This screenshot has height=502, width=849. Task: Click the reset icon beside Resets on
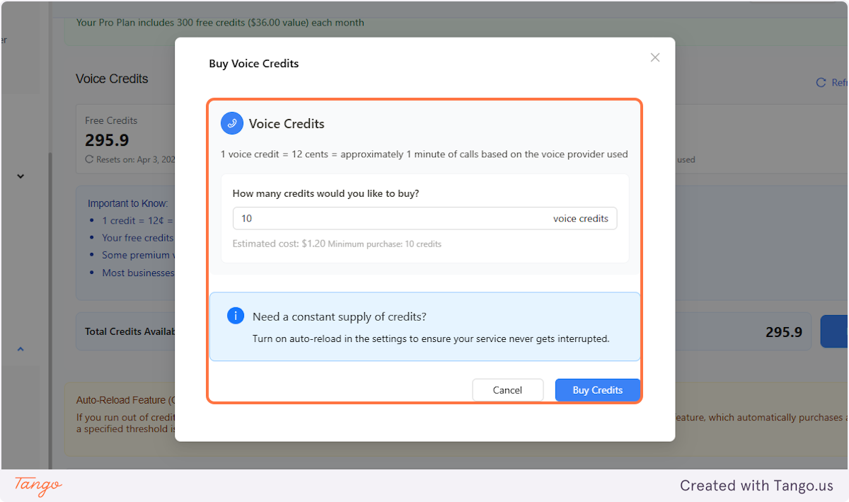pyautogui.click(x=89, y=159)
